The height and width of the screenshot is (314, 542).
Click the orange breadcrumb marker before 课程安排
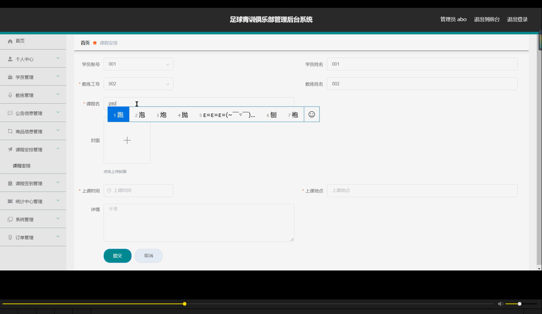tap(94, 43)
